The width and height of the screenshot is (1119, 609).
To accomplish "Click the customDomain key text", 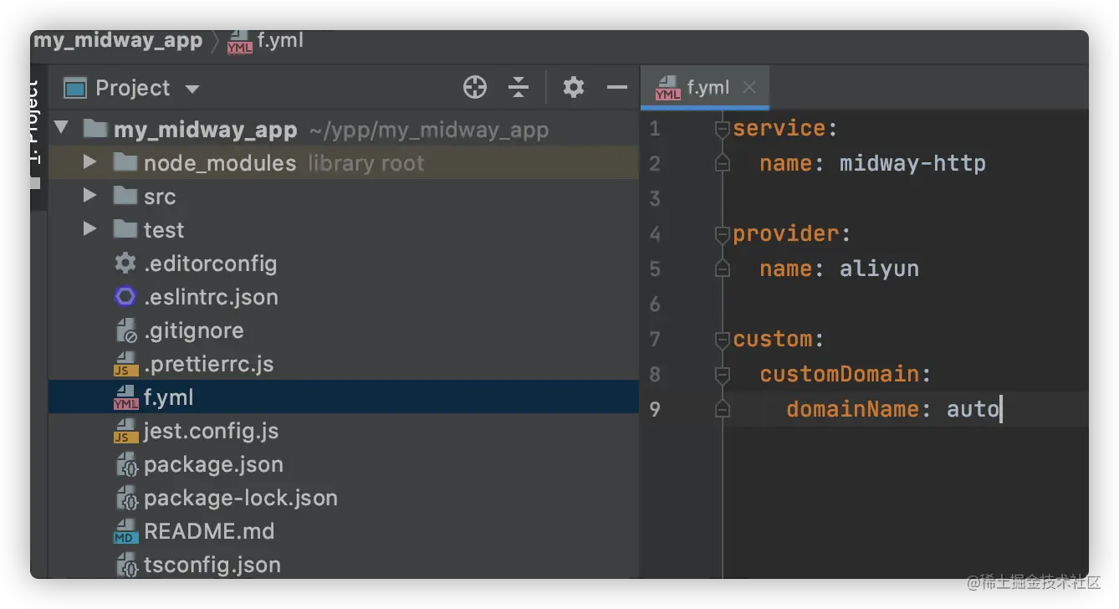I will click(839, 374).
